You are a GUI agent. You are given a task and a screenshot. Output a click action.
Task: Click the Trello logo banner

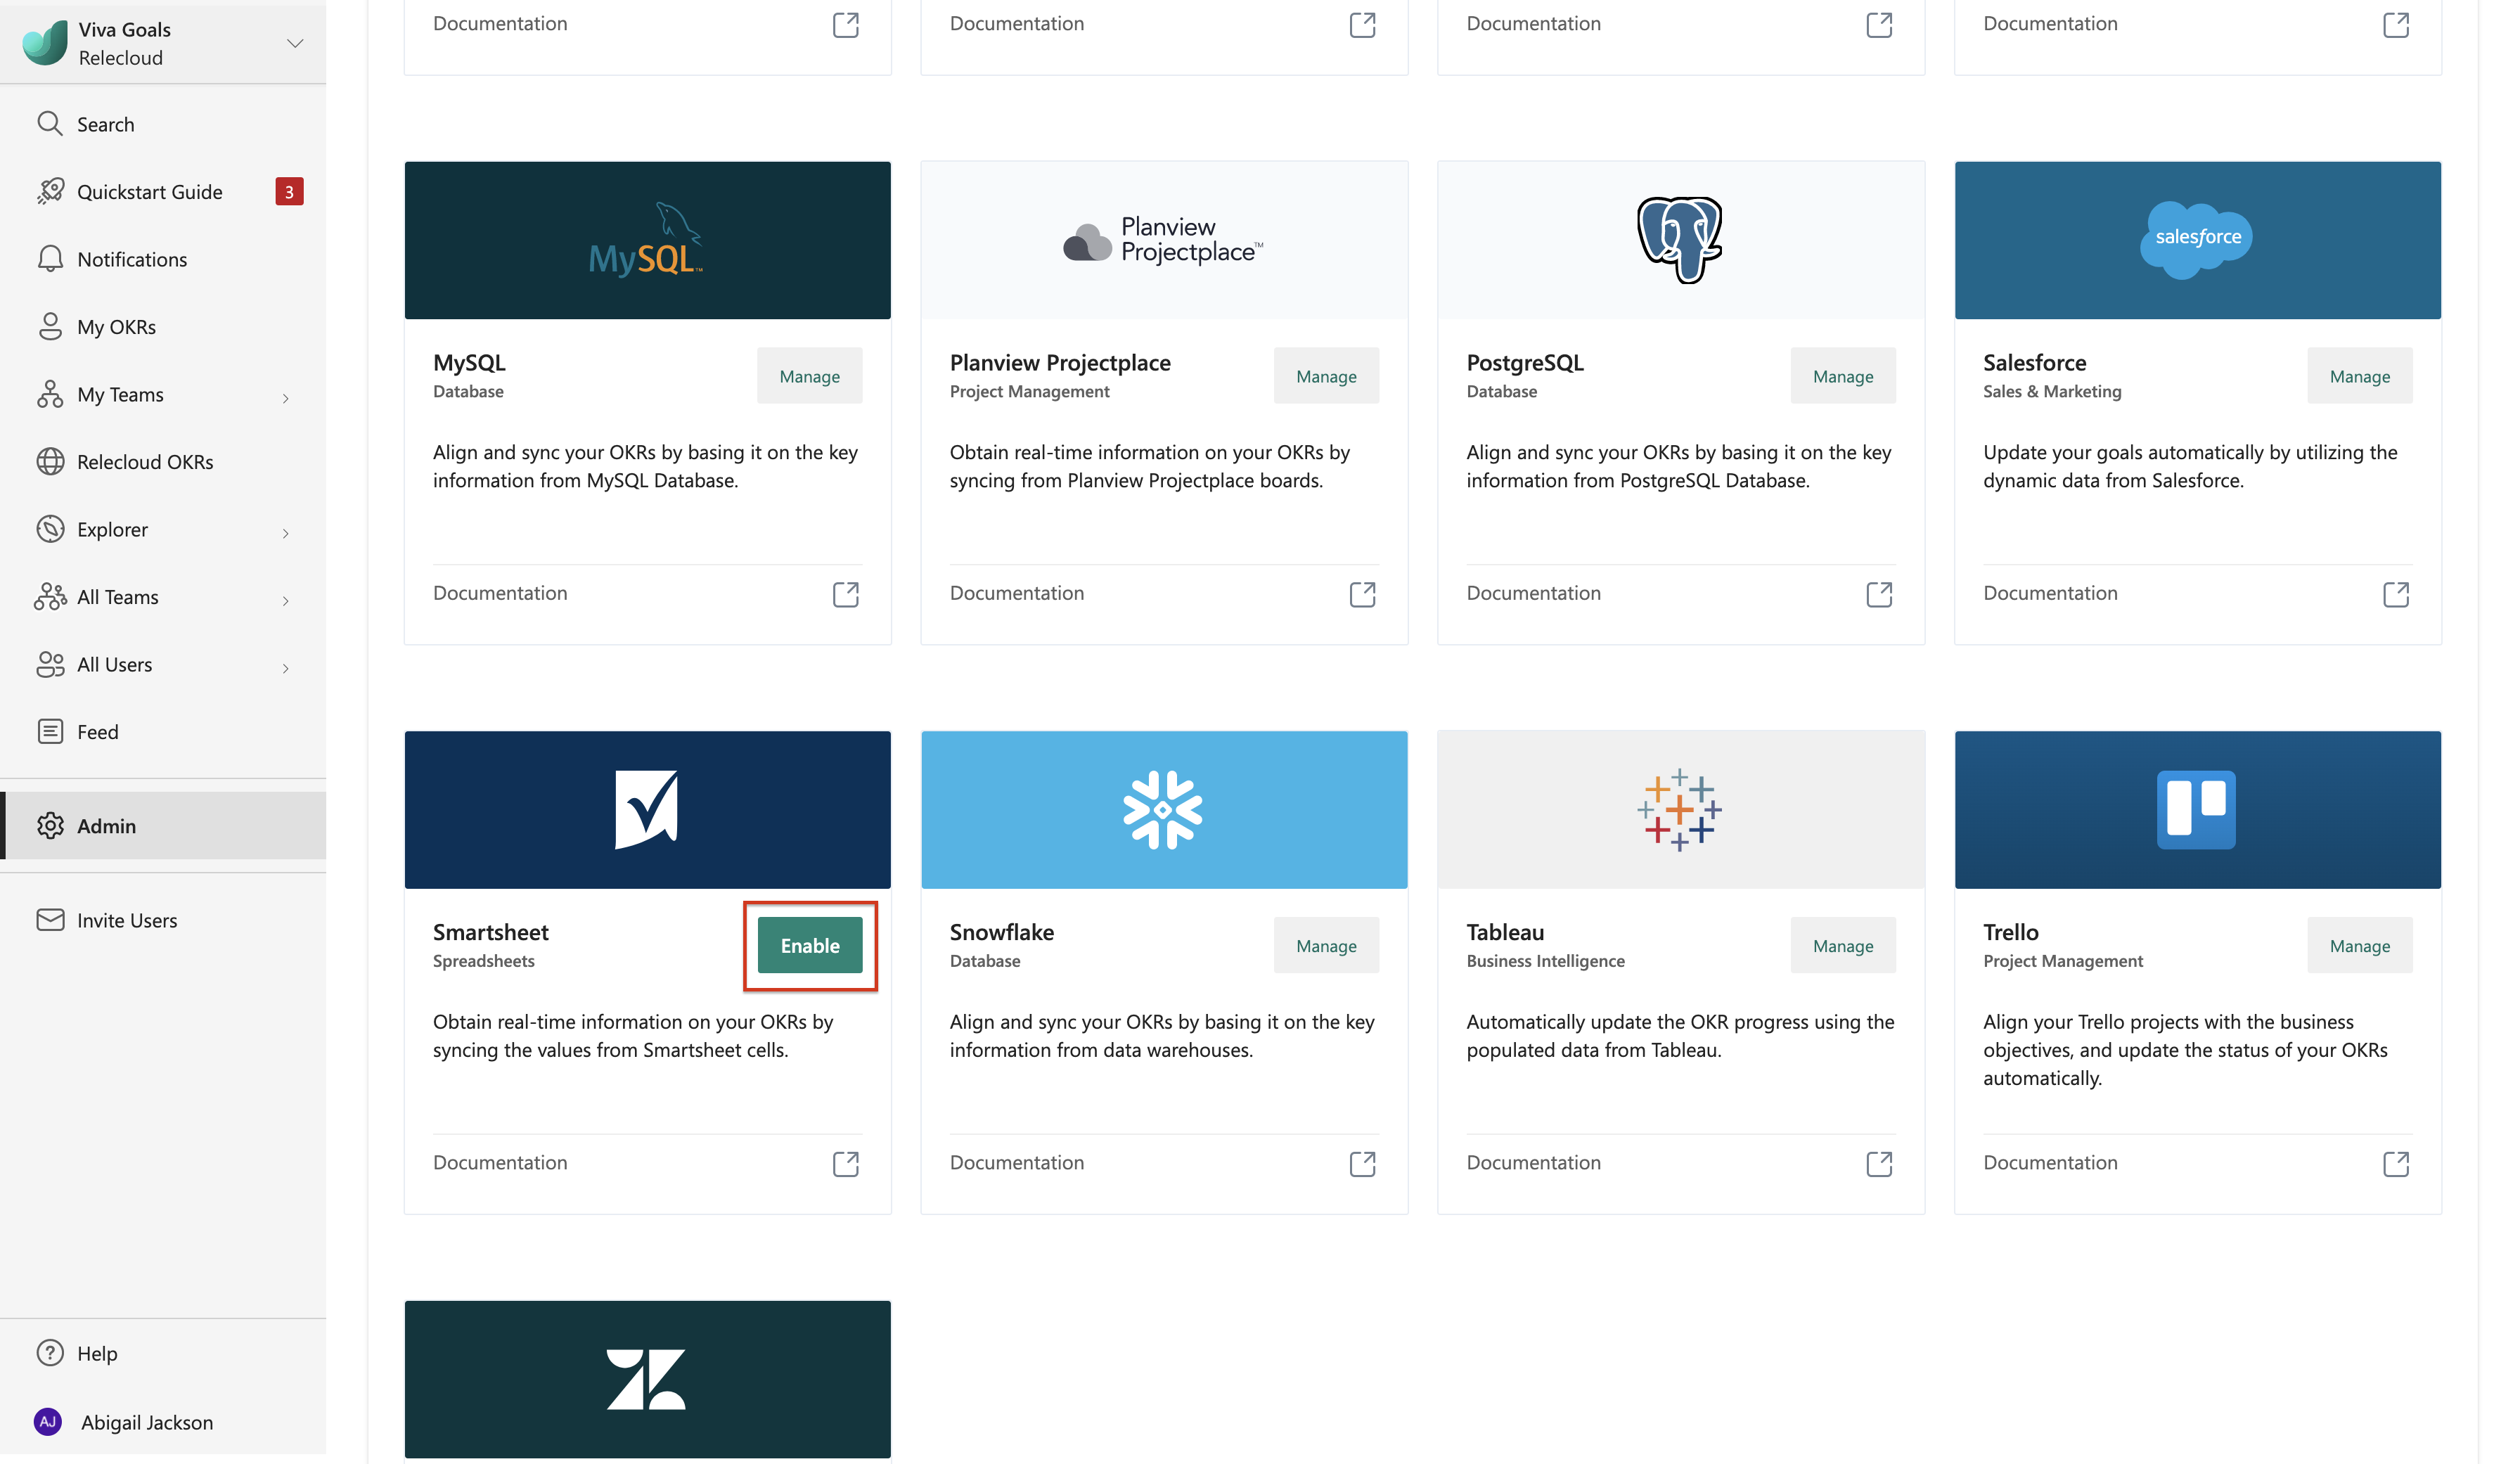pos(2198,809)
